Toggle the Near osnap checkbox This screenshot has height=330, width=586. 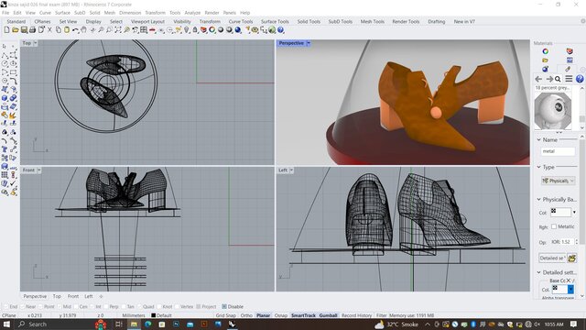click(23, 306)
